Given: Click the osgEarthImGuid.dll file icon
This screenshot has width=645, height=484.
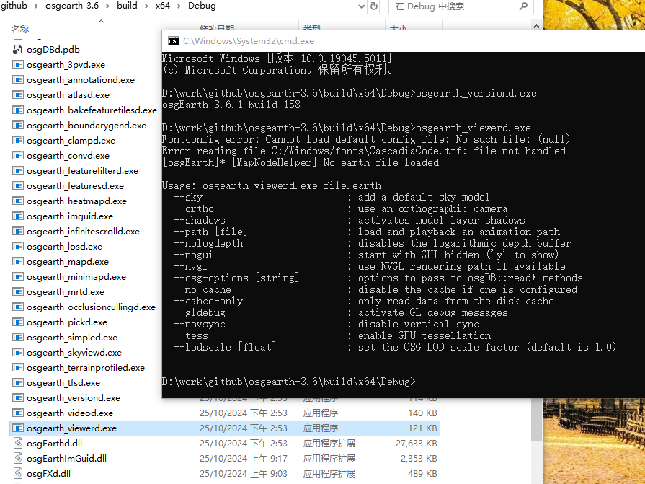Looking at the screenshot, I should pyautogui.click(x=17, y=459).
